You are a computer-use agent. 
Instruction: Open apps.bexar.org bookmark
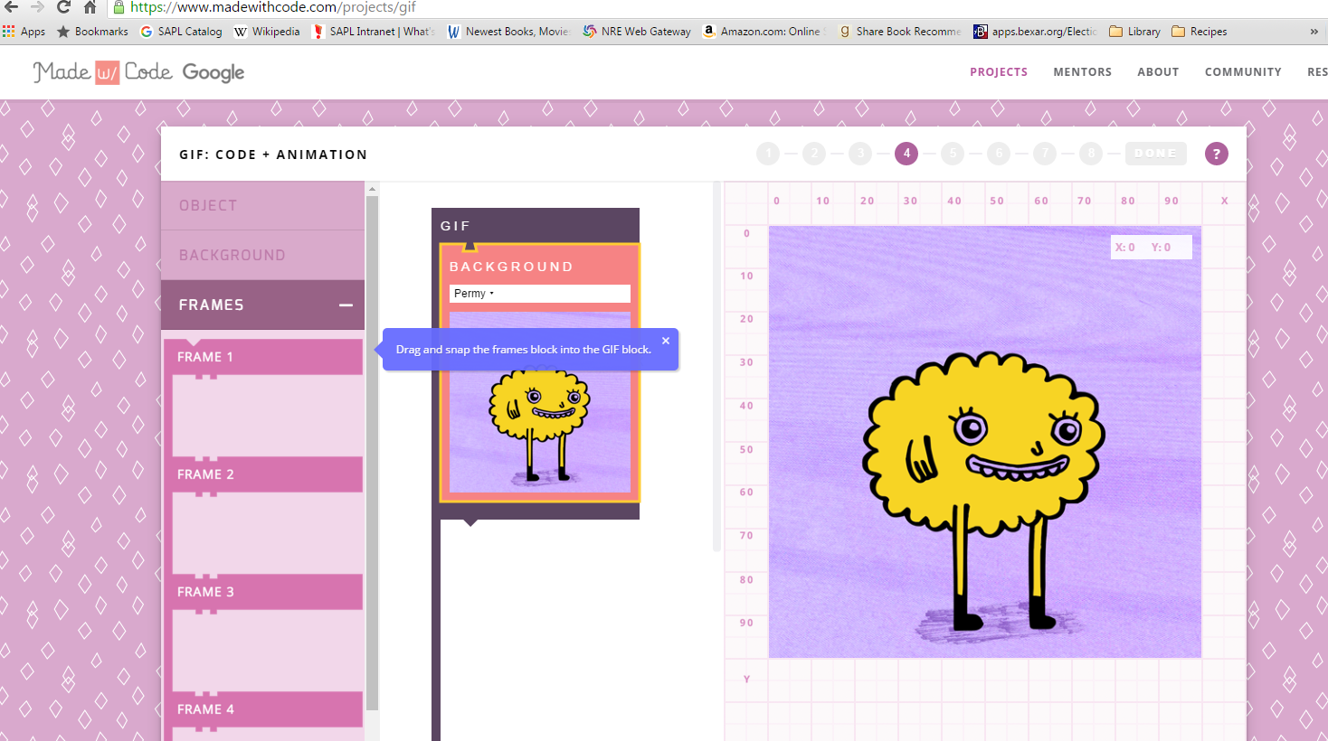coord(1035,32)
